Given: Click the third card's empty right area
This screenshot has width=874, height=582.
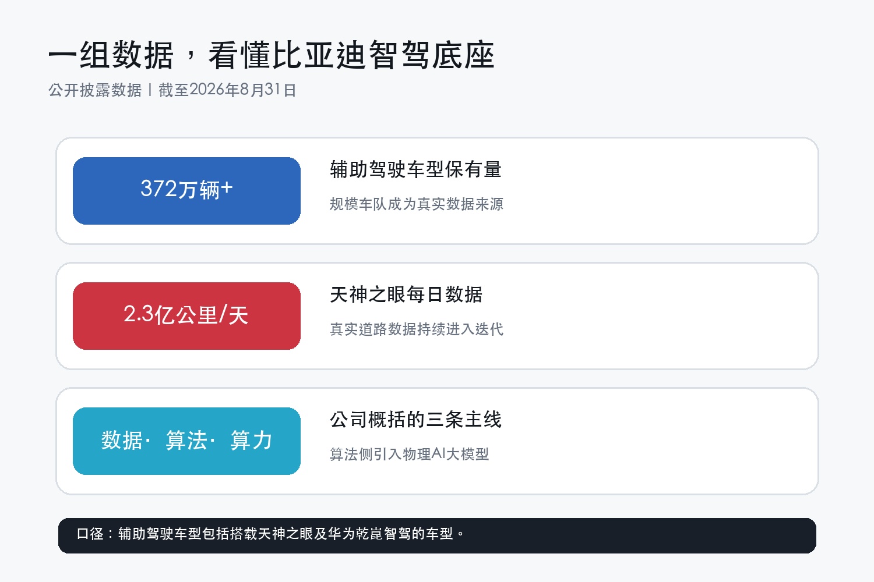Looking at the screenshot, I should pyautogui.click(x=658, y=441).
